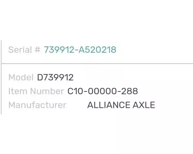This screenshot has height=154, width=193.
Task: Select the 'Item Number' field label
Action: [36, 91]
